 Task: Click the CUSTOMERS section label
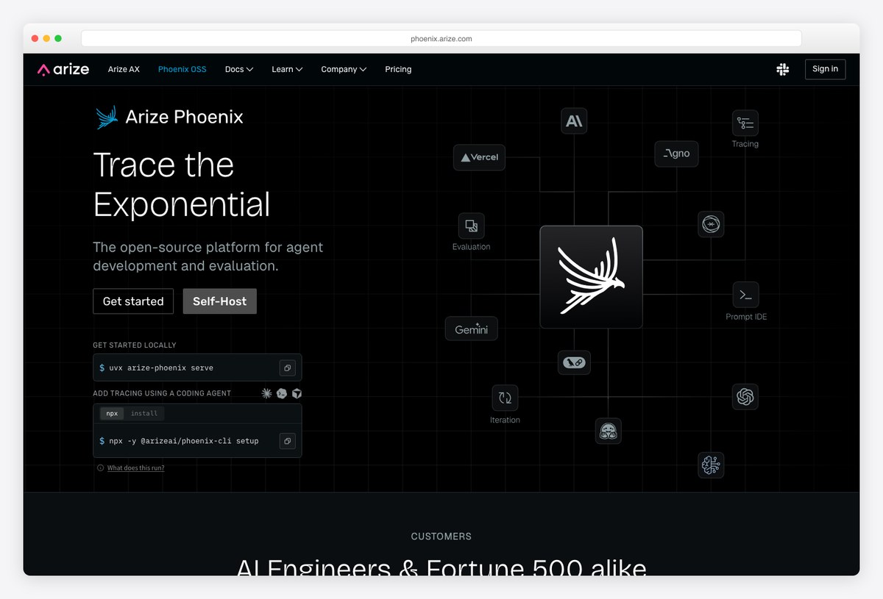coord(441,537)
